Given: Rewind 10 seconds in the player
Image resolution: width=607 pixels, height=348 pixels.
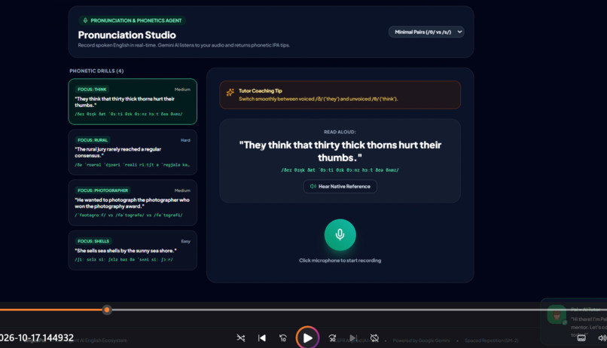Looking at the screenshot, I should click(x=283, y=338).
